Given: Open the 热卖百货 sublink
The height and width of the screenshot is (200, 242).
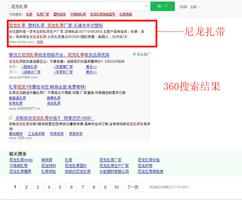Looking at the screenshot, I should coord(57,134).
